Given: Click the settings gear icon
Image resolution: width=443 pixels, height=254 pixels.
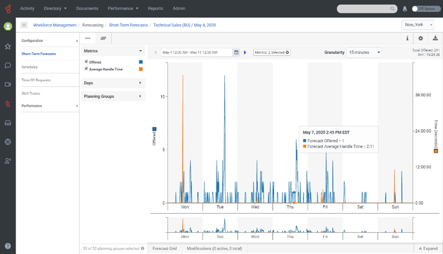Looking at the screenshot, I should click(x=421, y=38).
